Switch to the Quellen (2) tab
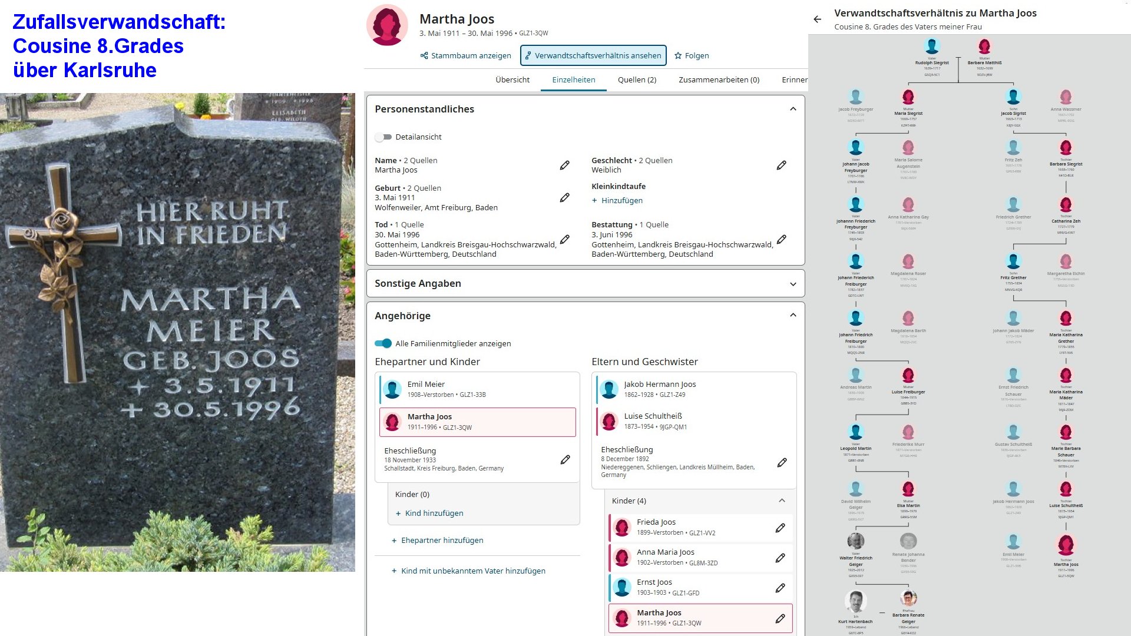The width and height of the screenshot is (1131, 636). (637, 80)
